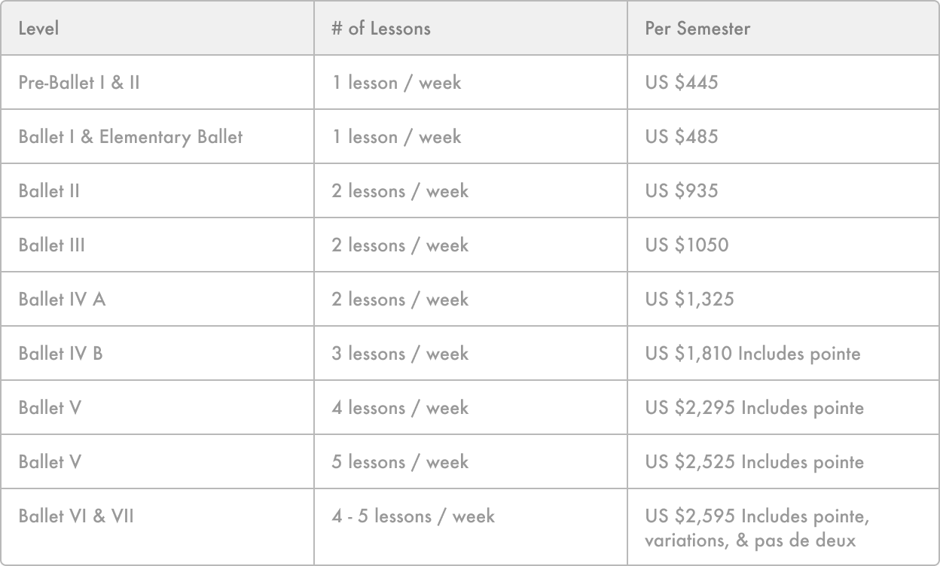
Task: Click the 4 - 5 lessons / week cell
Action: click(414, 516)
